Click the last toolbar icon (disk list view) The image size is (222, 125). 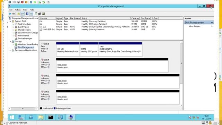[x=43, y=14]
